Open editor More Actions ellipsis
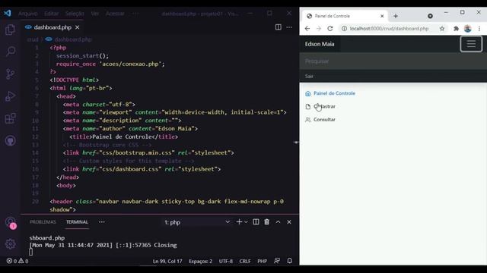 click(x=289, y=27)
